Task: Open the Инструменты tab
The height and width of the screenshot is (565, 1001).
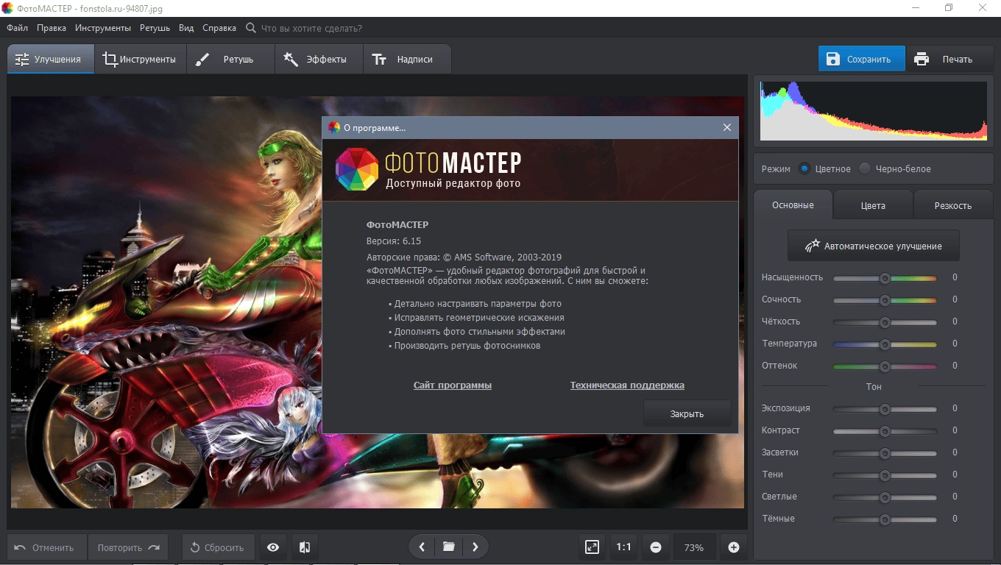Action: pyautogui.click(x=140, y=59)
